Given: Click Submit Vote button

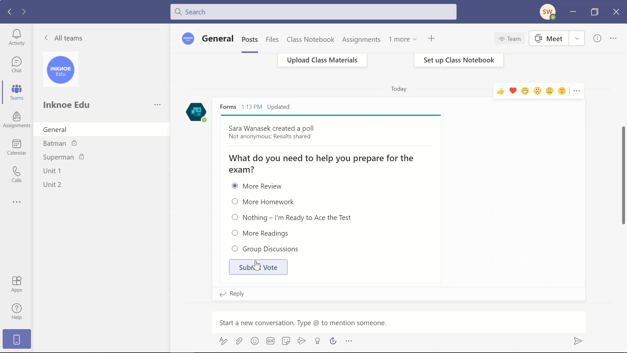Looking at the screenshot, I should pyautogui.click(x=258, y=267).
